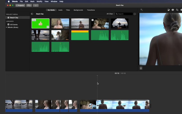This screenshot has width=182, height=114.
Task: Open the color correction palette tool
Action: coord(173,10)
